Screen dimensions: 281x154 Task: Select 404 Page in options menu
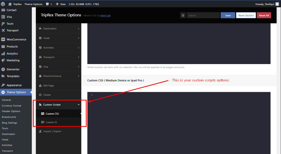(x=59, y=85)
